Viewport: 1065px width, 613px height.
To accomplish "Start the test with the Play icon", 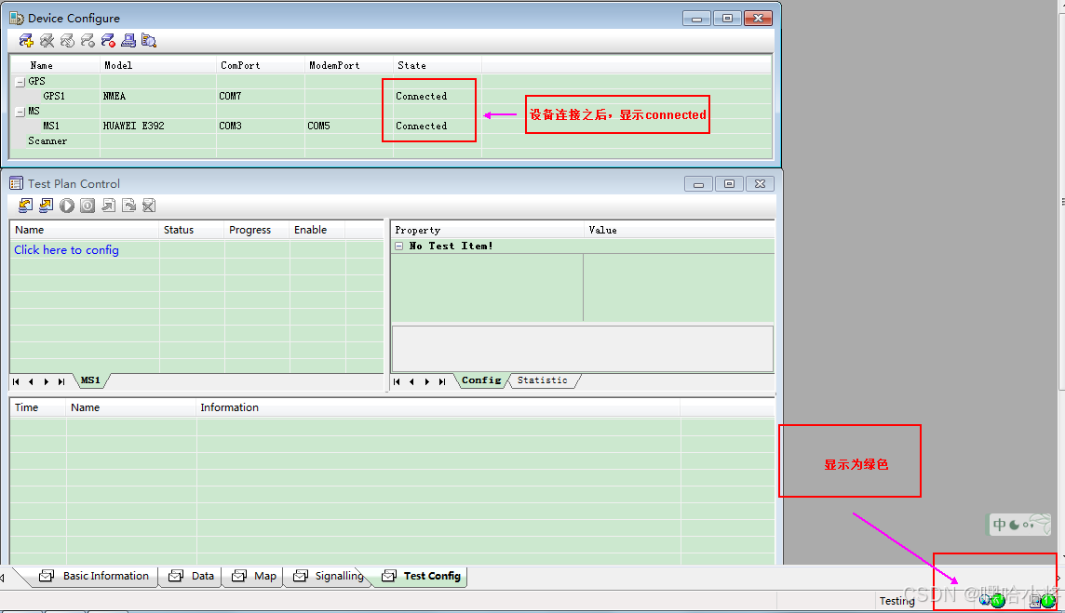I will tap(65, 206).
